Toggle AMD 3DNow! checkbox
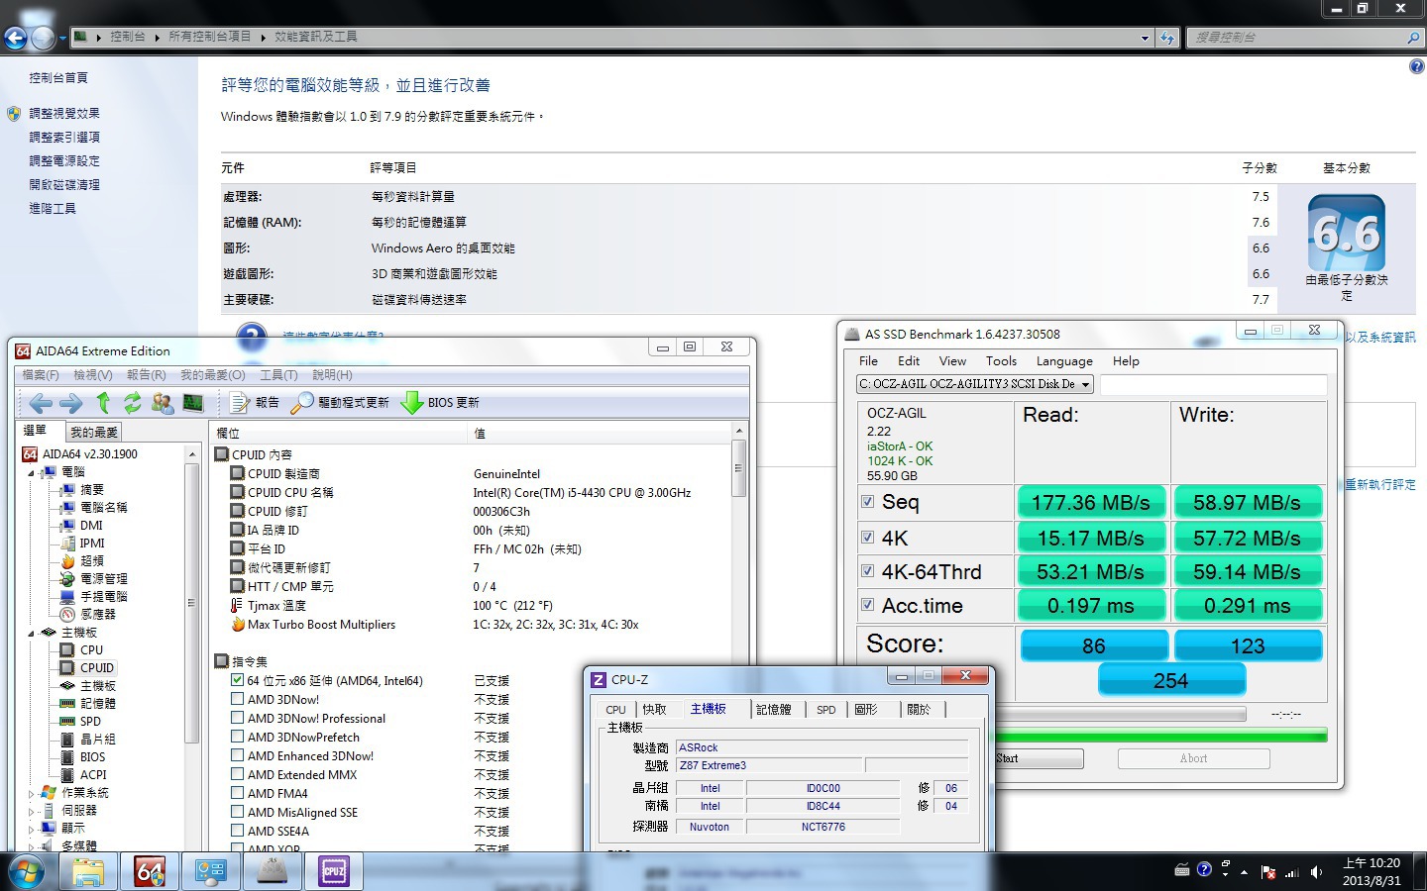This screenshot has width=1427, height=891. click(x=237, y=699)
